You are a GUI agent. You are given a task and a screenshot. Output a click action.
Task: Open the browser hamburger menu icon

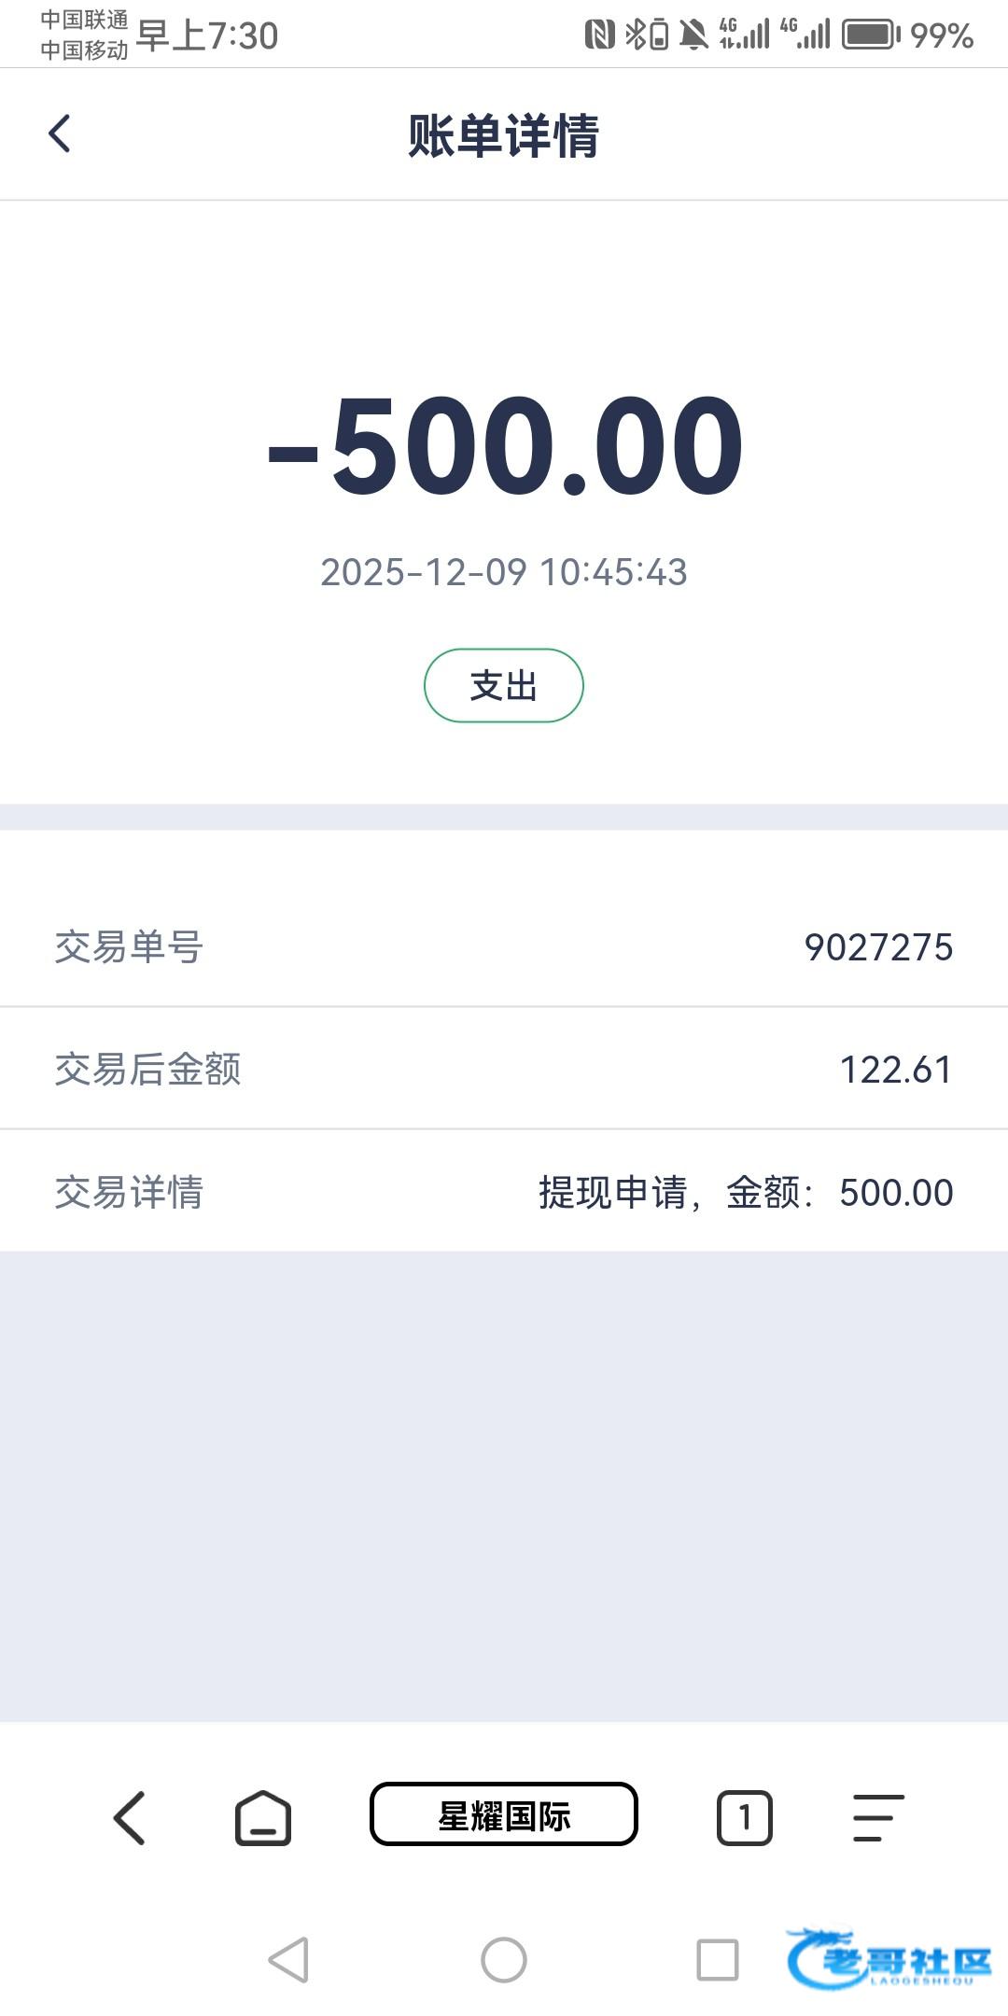878,1818
